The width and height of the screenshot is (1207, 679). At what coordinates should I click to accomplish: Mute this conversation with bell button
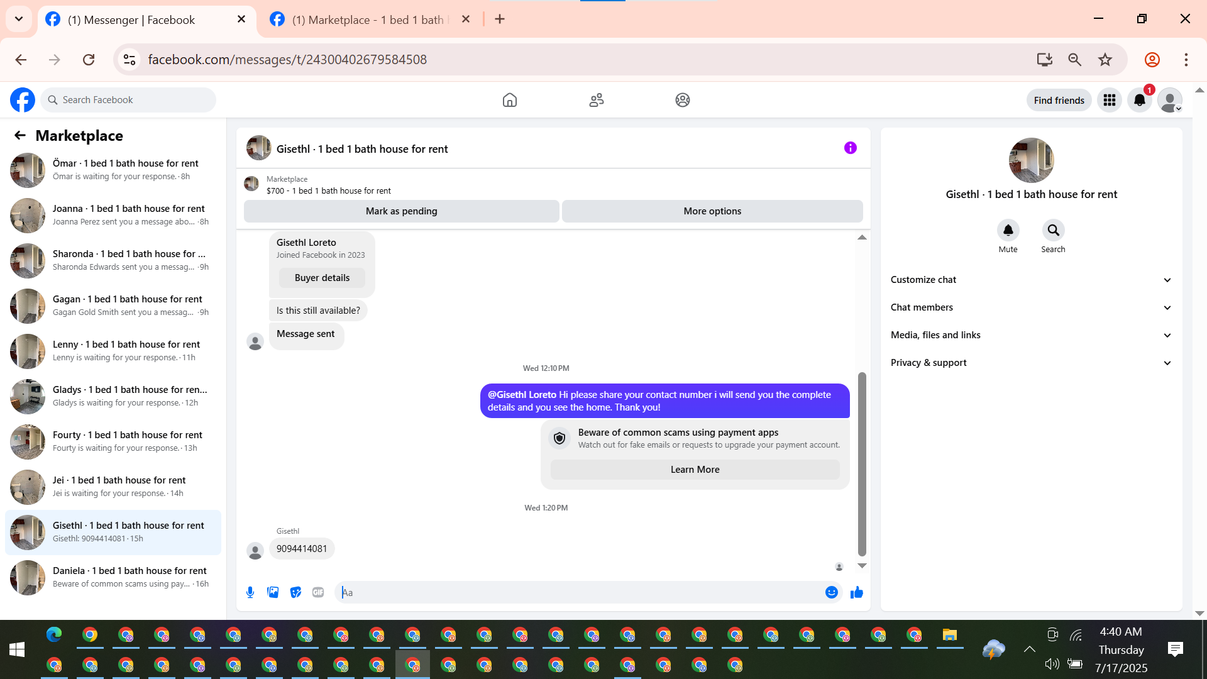pyautogui.click(x=1008, y=231)
